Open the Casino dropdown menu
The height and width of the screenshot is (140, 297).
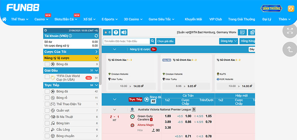coord(41,19)
